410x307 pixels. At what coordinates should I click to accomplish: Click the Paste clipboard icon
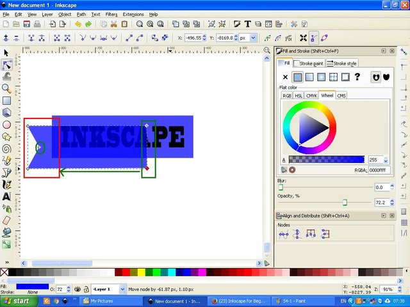124,24
